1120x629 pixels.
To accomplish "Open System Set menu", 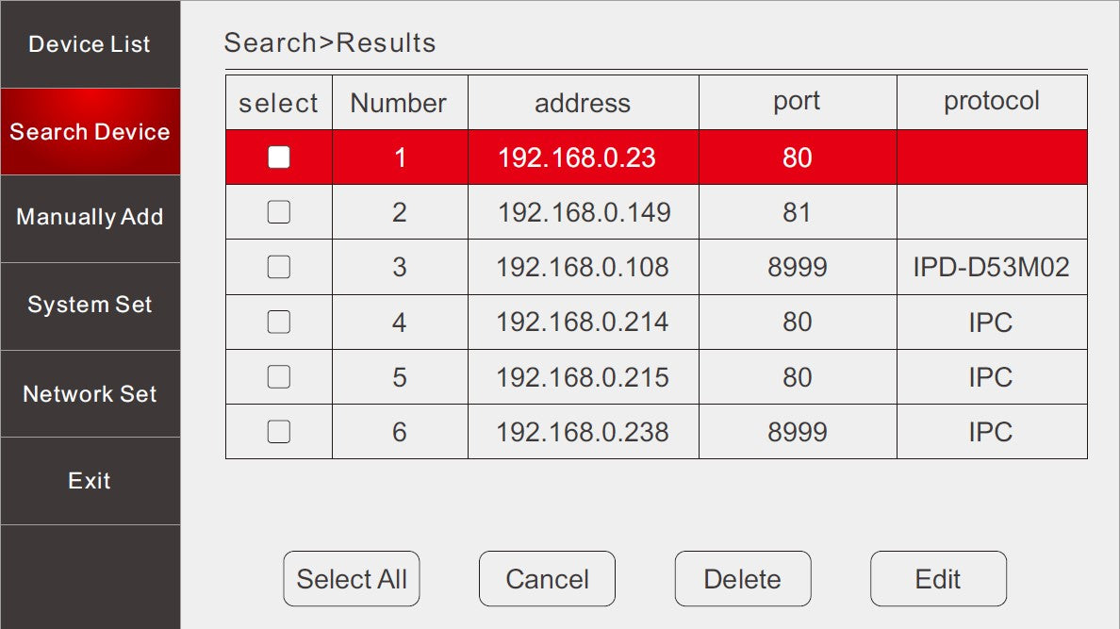I will click(x=90, y=306).
